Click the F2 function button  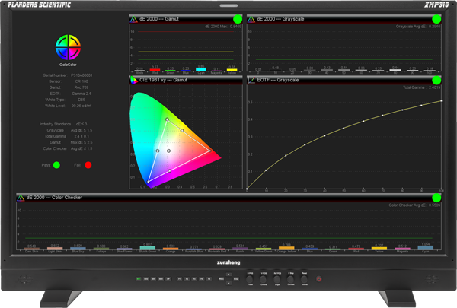point(187,279)
